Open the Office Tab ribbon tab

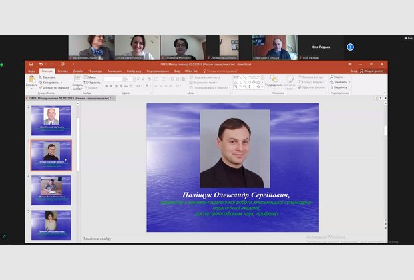coord(191,71)
